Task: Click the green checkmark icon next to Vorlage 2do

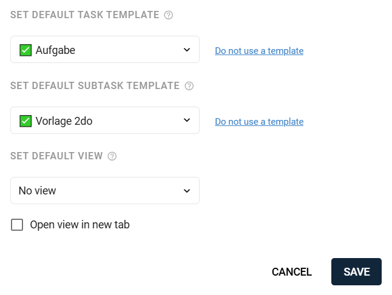Action: pos(25,121)
